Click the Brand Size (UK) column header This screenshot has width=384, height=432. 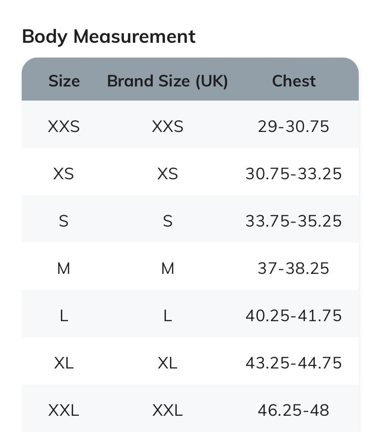tap(167, 81)
